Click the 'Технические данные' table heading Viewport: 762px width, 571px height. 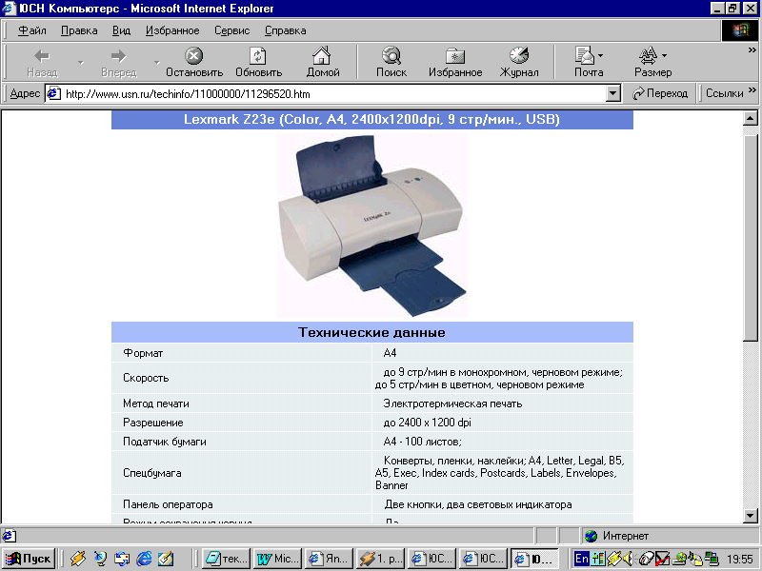371,332
